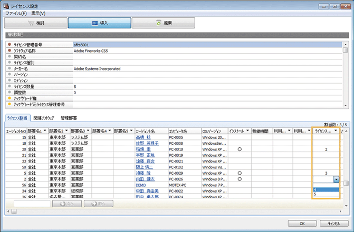The height and width of the screenshot is (232, 354).
Task: Open the 部署名5 column filter dropdown
Action: 131,131
